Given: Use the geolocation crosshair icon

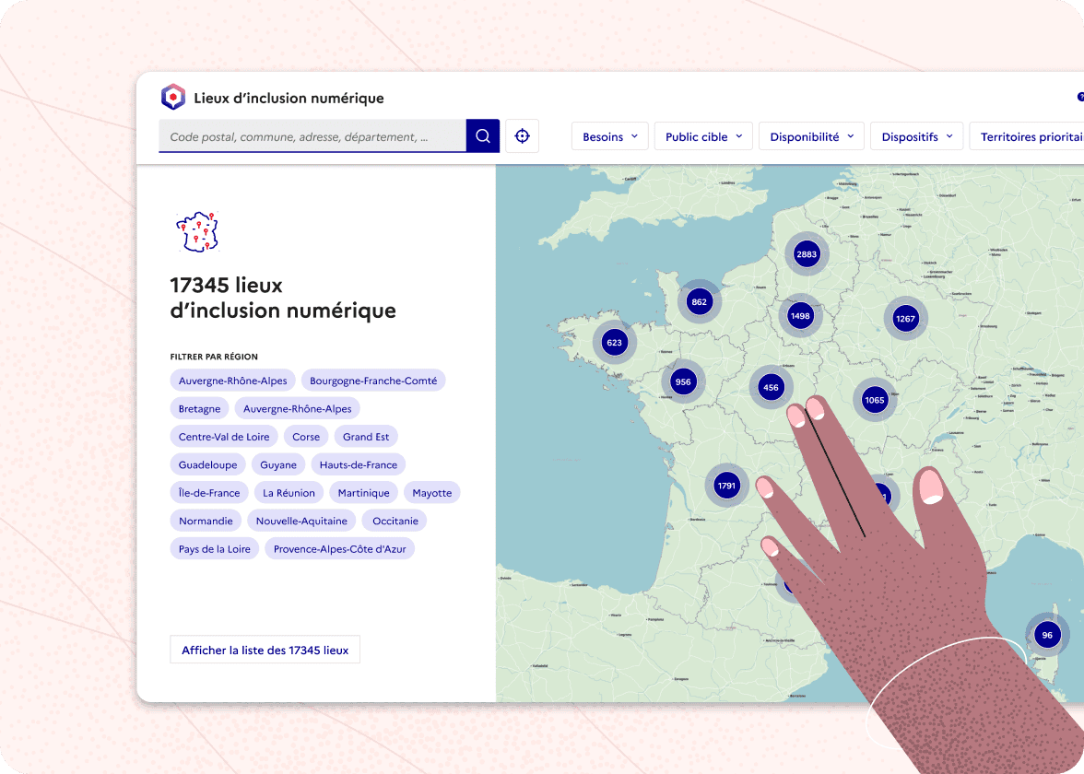Looking at the screenshot, I should tap(522, 135).
